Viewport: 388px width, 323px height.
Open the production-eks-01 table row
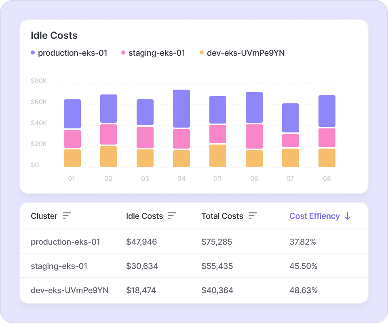pos(65,242)
